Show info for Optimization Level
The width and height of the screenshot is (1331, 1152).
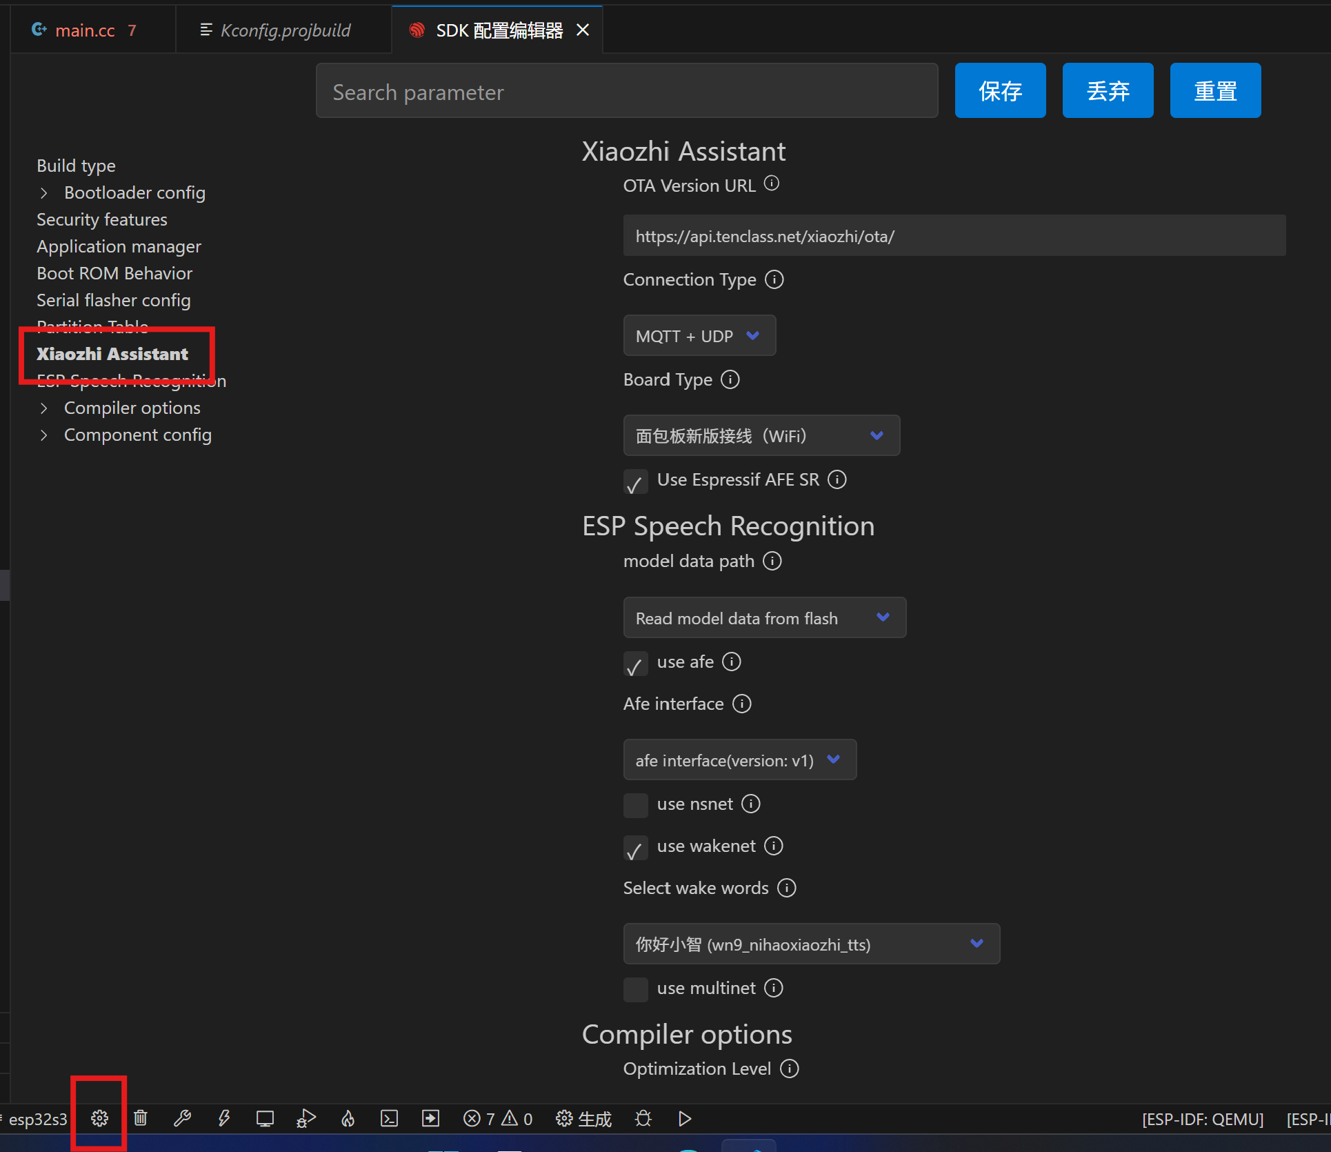[x=790, y=1069]
